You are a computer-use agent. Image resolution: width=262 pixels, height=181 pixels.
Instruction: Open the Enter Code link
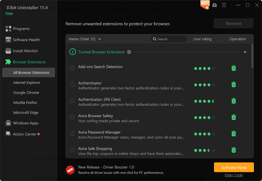click(x=234, y=175)
